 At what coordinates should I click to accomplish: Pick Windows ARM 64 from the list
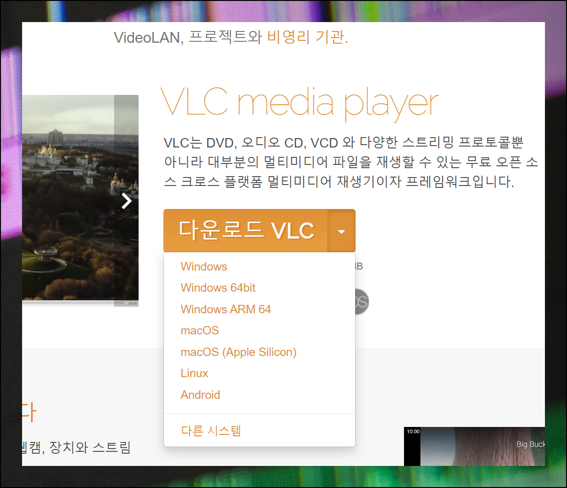pos(225,309)
